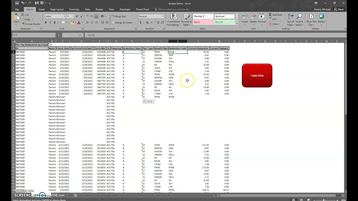This screenshot has height=201, width=358.
Task: Click the Format Painter brush
Action: tap(23, 24)
